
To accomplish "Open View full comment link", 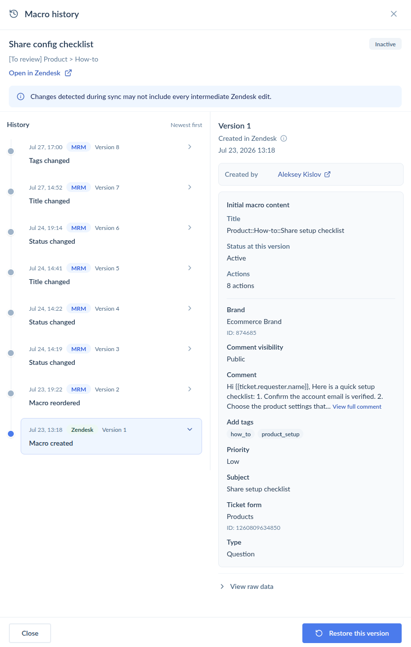I will coord(357,407).
